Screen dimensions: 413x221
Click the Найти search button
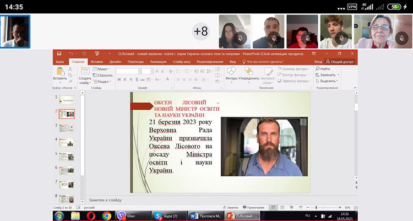326,68
